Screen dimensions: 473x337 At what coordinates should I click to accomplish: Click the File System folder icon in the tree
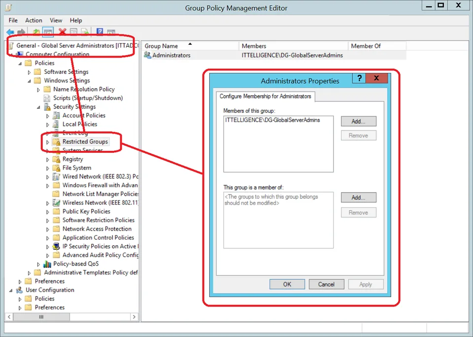point(56,168)
